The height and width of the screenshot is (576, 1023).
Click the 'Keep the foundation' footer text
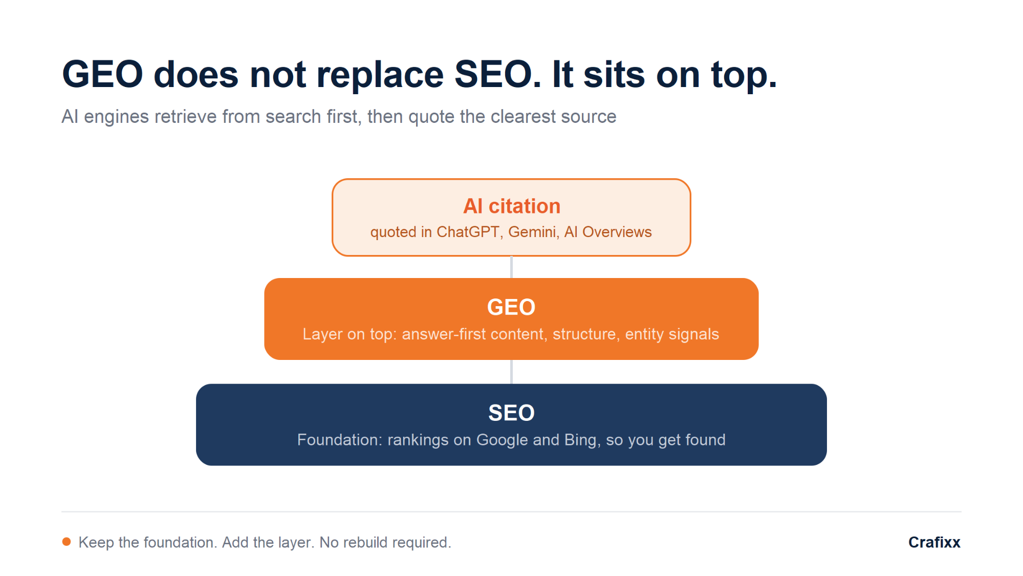[x=265, y=542]
